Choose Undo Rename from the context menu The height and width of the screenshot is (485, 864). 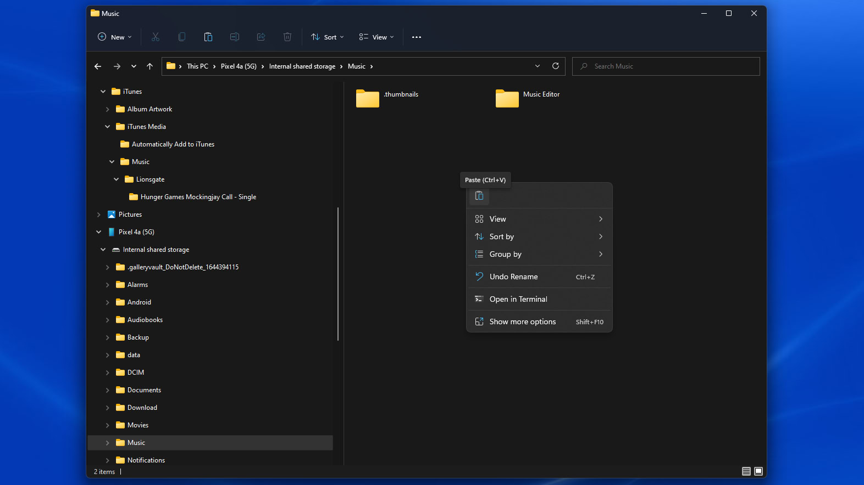pyautogui.click(x=513, y=277)
